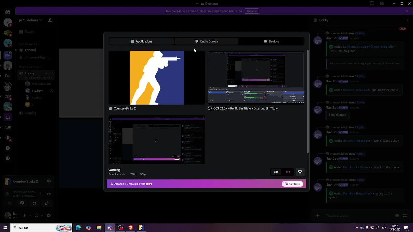Pick the OBS 32.0.4 window thumbnail
The image size is (413, 232).
click(256, 78)
